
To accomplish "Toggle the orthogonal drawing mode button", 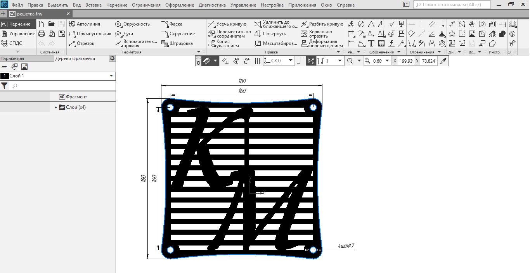I will pyautogui.click(x=301, y=61).
